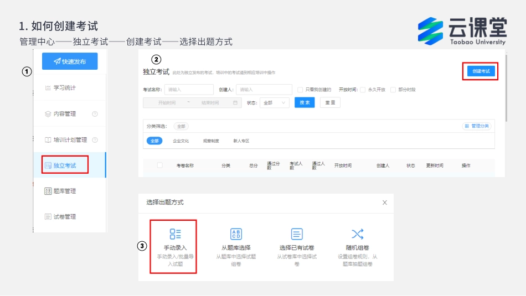Open the 状态 dropdown showing 全部
This screenshot has height=296, width=526.
point(275,103)
